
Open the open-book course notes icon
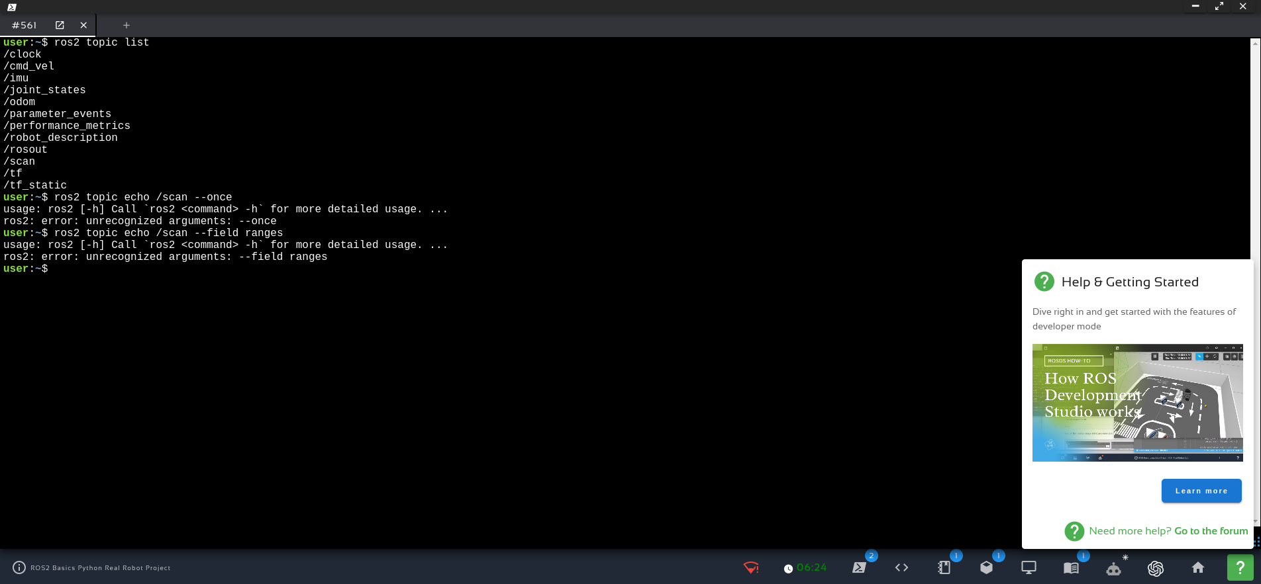[1071, 567]
